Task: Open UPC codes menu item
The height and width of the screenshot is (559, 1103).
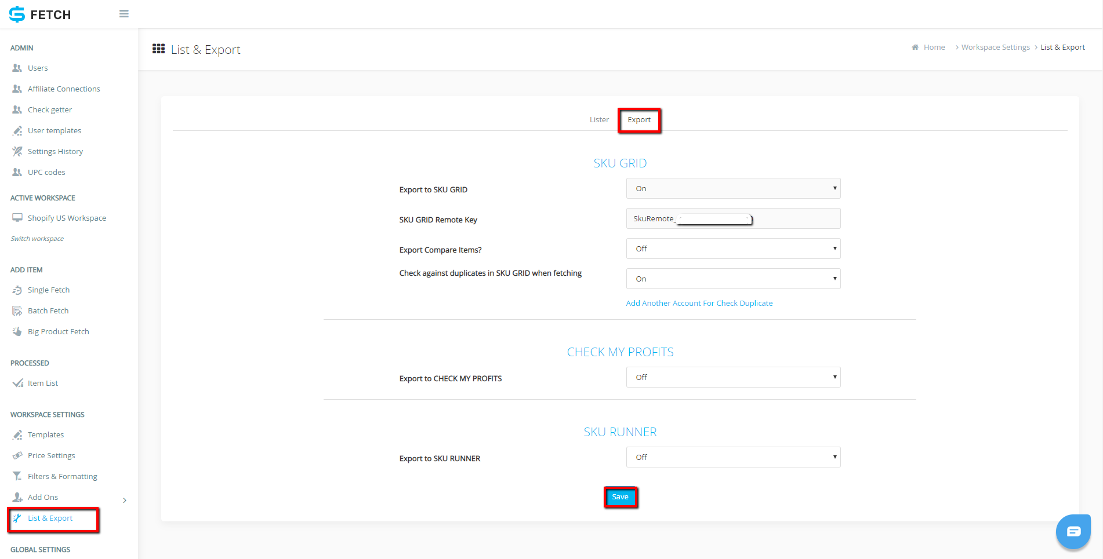Action: point(46,173)
